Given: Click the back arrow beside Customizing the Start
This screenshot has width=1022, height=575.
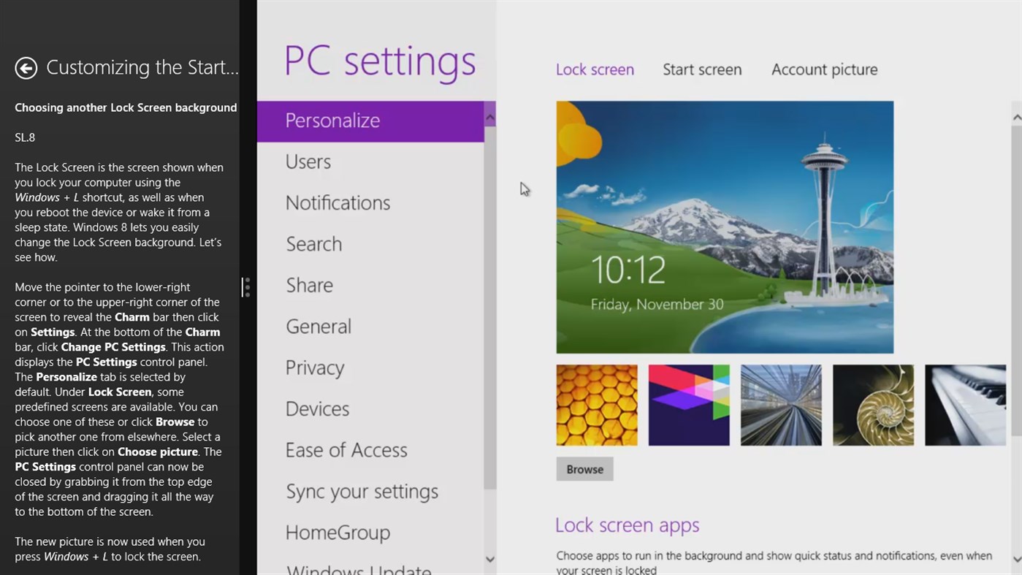Looking at the screenshot, I should click(x=26, y=68).
